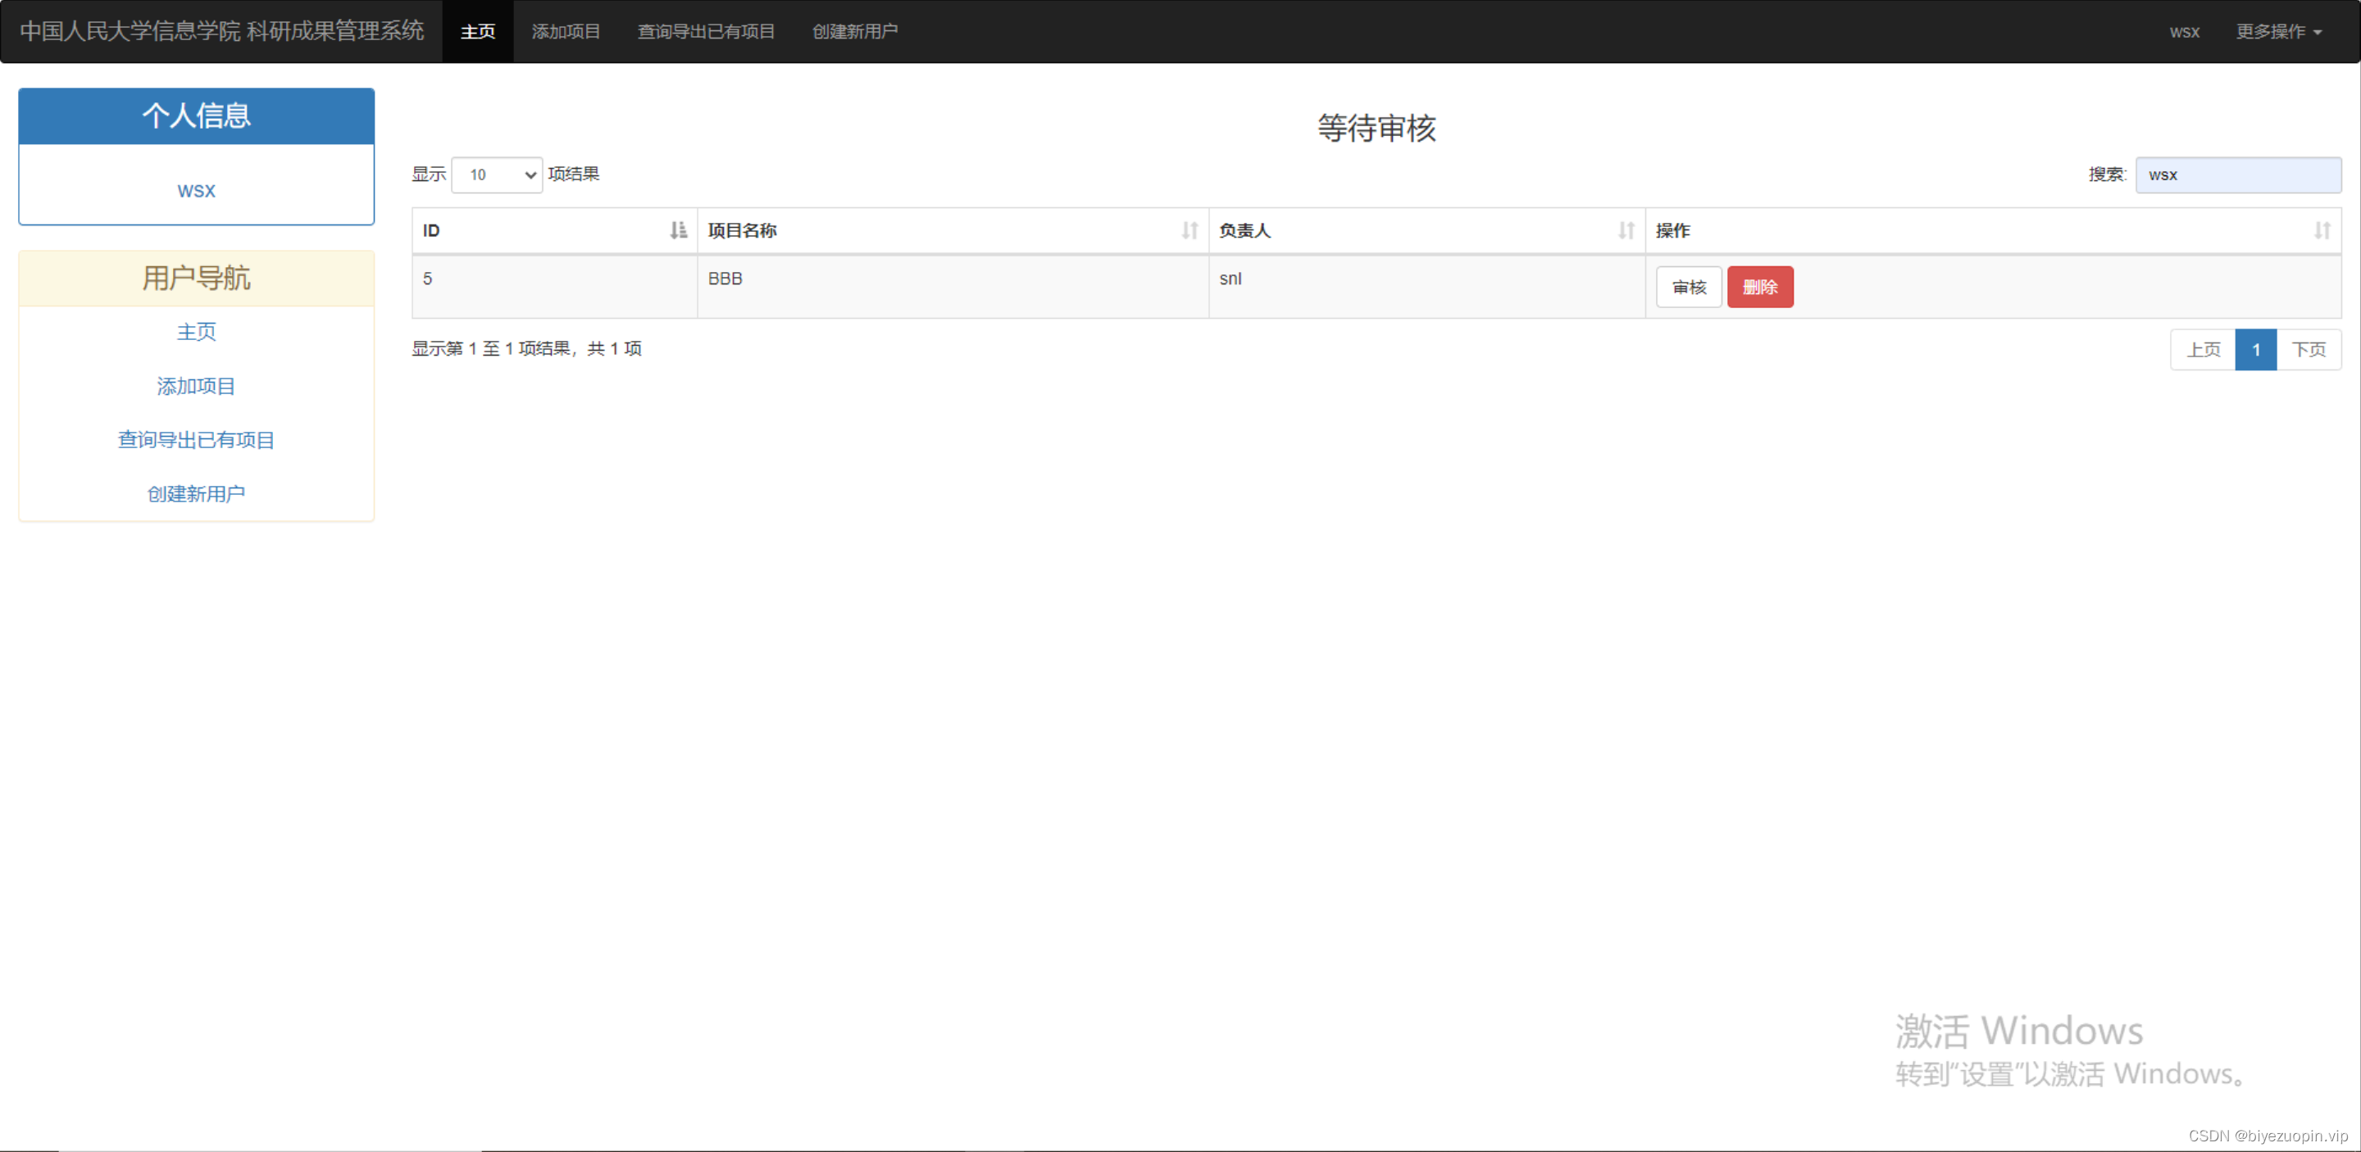This screenshot has width=2361, height=1152.
Task: Open the entries-per-page dropdown showing 10
Action: click(x=497, y=175)
